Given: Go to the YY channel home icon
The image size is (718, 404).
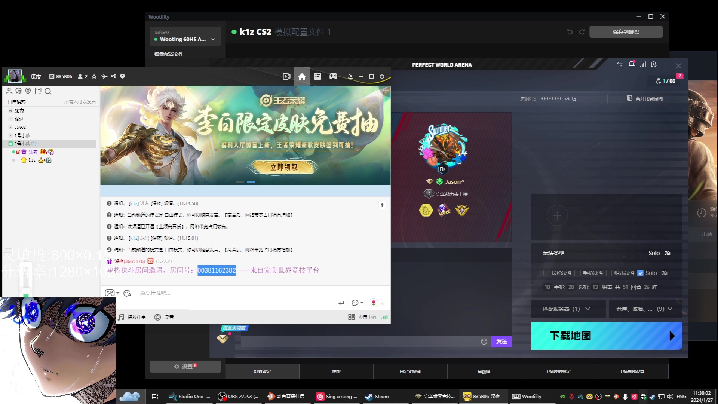Looking at the screenshot, I should 302,76.
